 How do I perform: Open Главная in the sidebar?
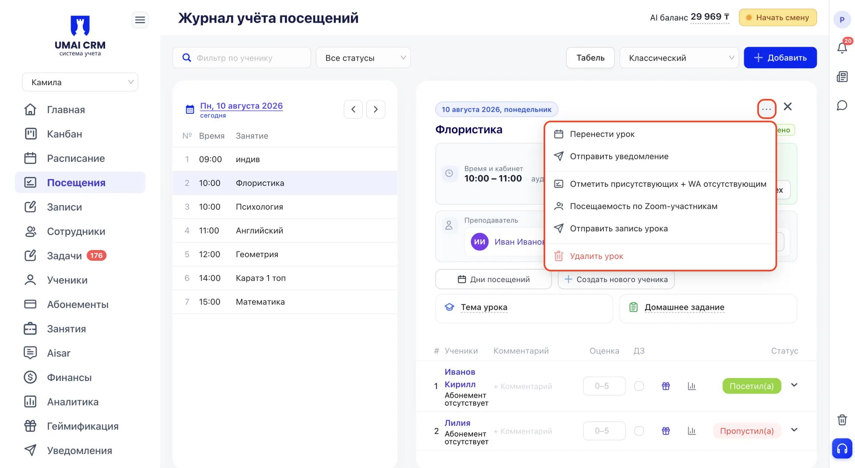click(x=80, y=110)
